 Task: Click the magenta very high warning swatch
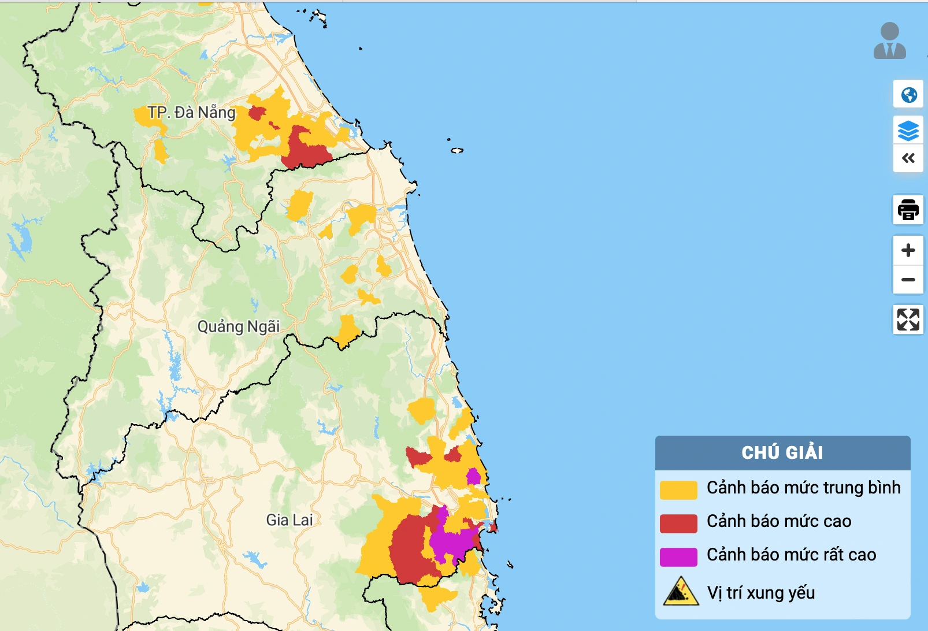pos(678,556)
